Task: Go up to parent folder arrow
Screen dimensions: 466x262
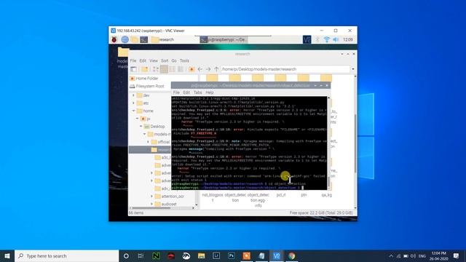Action: coord(216,69)
